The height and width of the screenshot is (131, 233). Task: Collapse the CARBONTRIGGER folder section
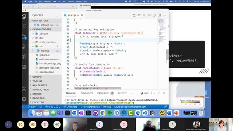[x=45, y=29]
